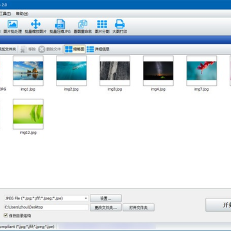Open the 图片批处理 batch image processing tool
The height and width of the screenshot is (231, 231).
(13, 26)
